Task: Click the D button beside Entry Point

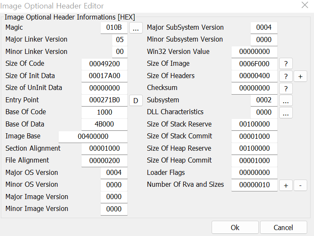Action: (x=136, y=101)
